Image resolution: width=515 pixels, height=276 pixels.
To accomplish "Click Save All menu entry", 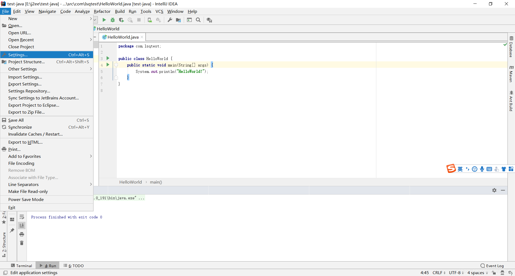I will click(x=47, y=120).
